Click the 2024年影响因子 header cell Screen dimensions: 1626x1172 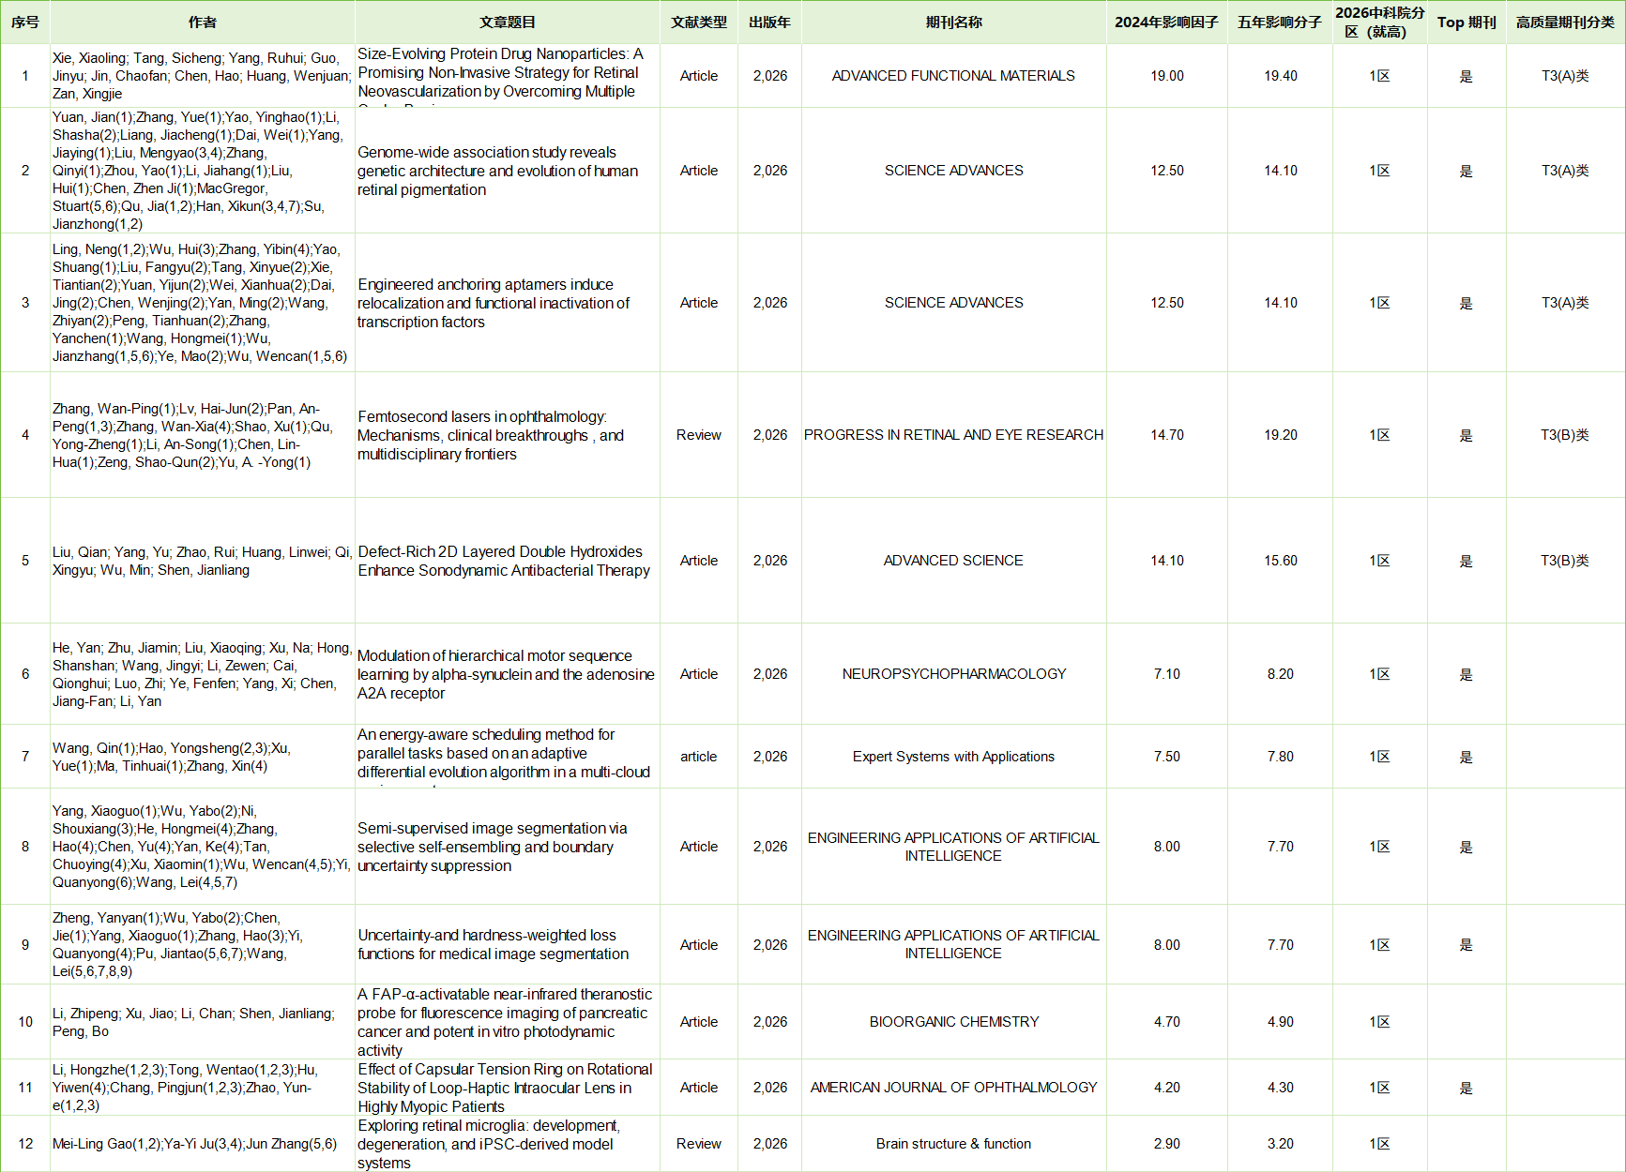click(x=1166, y=23)
